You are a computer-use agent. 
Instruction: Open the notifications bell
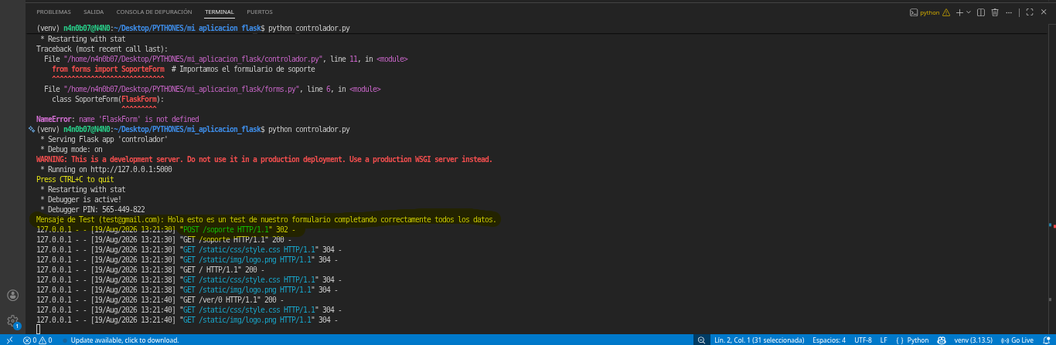1045,340
